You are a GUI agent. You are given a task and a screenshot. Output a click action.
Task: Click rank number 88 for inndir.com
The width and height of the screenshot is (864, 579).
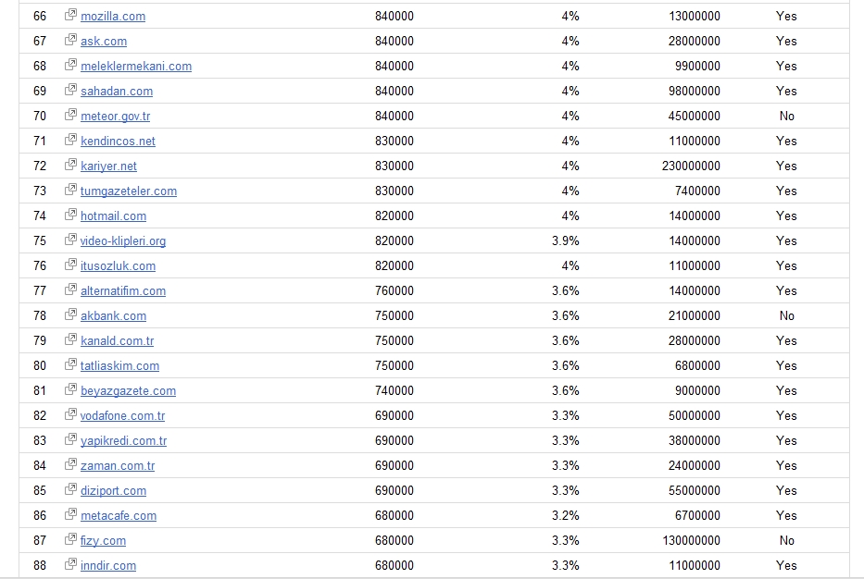[40, 566]
